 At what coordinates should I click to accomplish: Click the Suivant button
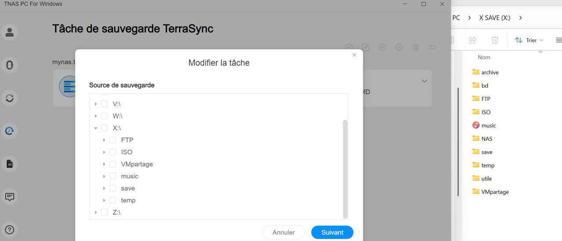332,232
